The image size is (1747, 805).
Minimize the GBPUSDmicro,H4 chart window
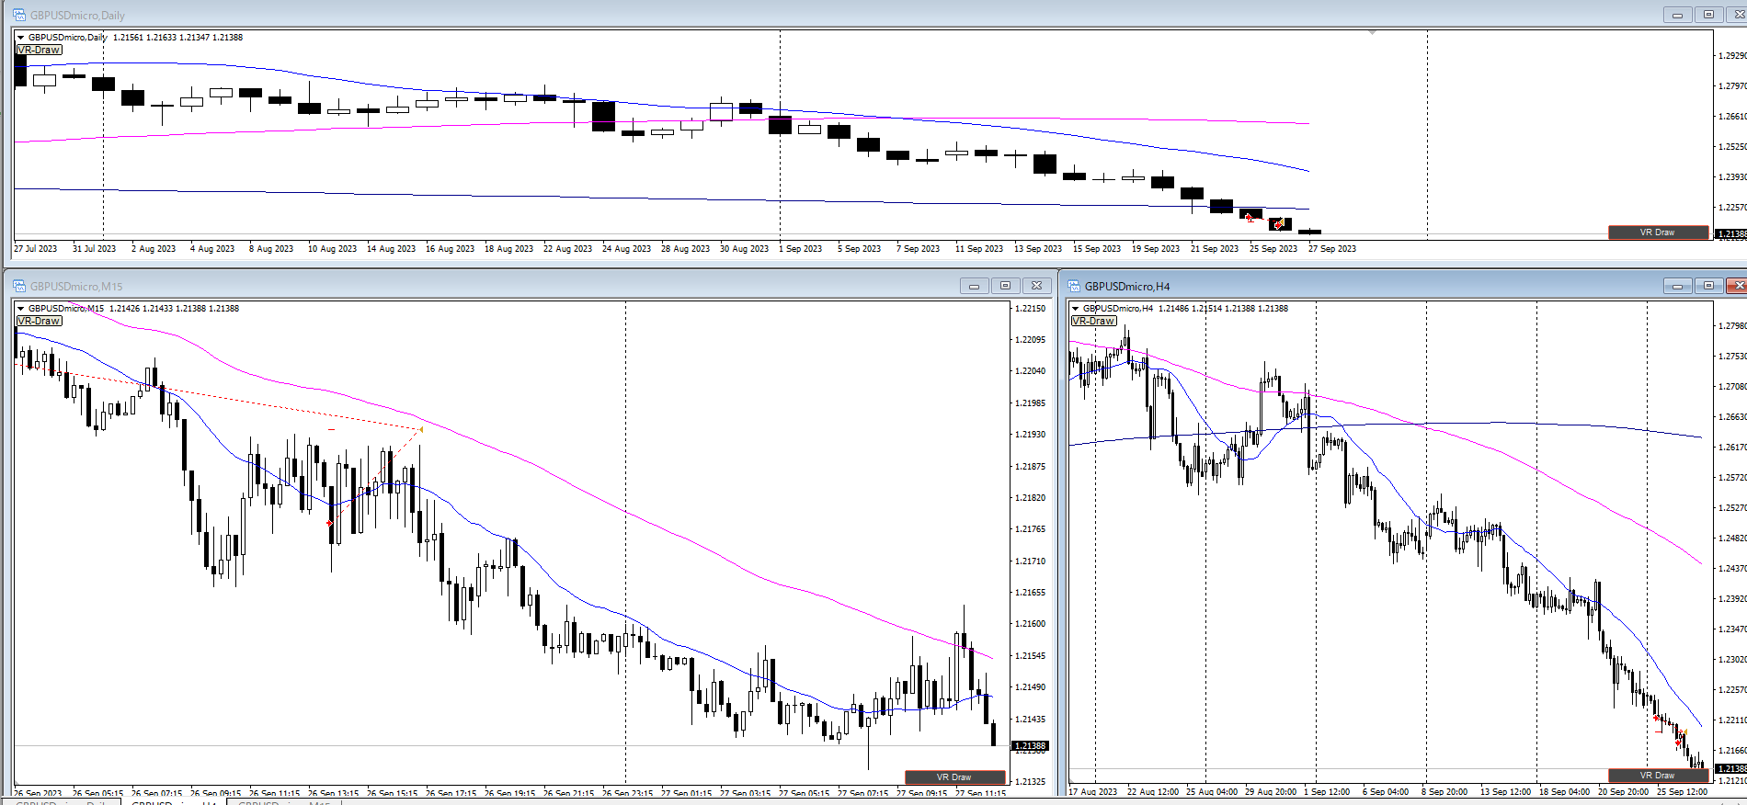1678,286
